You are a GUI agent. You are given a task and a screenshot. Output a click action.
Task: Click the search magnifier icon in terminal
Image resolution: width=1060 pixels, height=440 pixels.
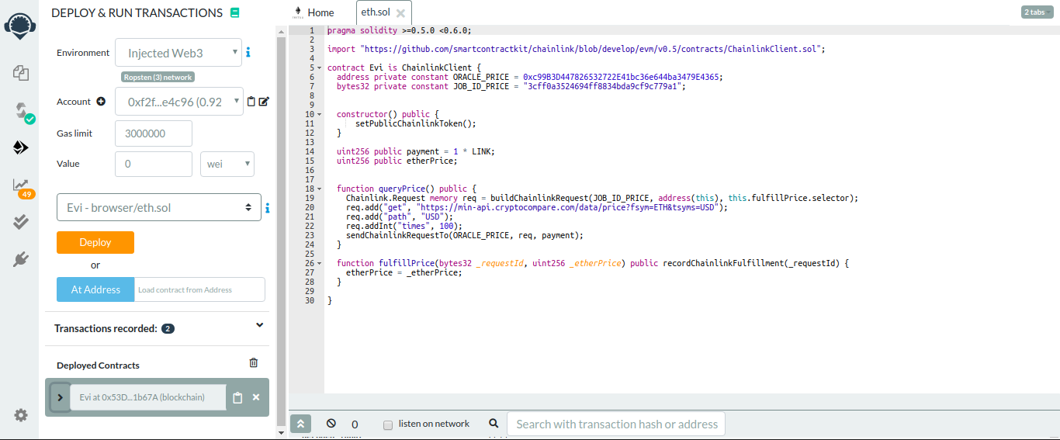[x=494, y=424]
